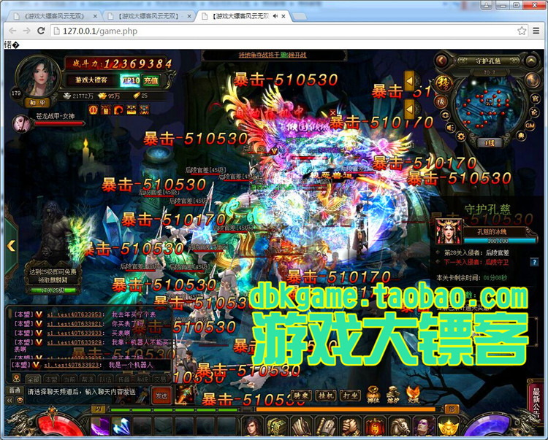Viewport: 548px width, 440px height.
Task: Click the player character portrait
Action: coord(38,77)
